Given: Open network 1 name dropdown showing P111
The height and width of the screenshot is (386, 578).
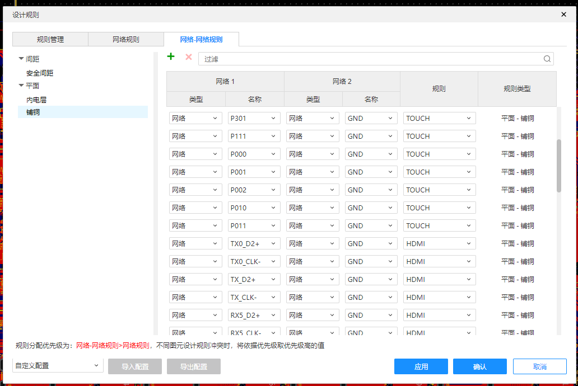Looking at the screenshot, I should click(254, 136).
